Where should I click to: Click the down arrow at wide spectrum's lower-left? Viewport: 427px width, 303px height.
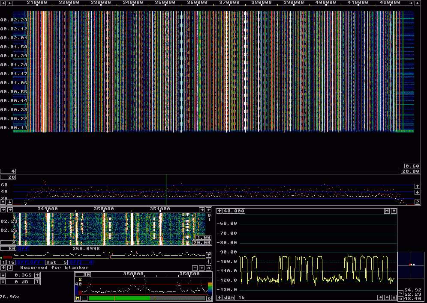(9, 202)
